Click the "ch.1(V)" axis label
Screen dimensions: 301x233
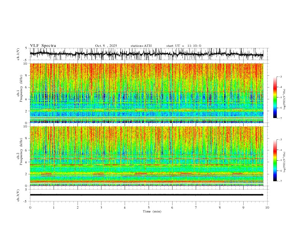[x=18, y=54]
